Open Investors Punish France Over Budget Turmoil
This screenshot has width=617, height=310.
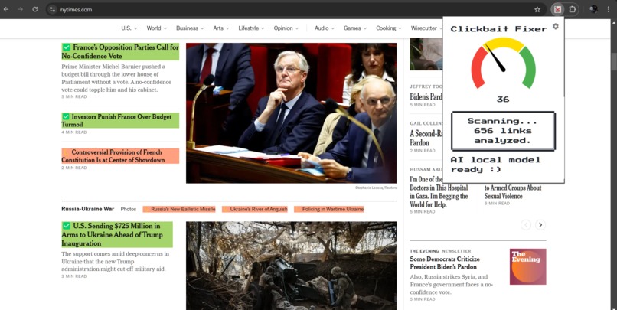pos(120,120)
